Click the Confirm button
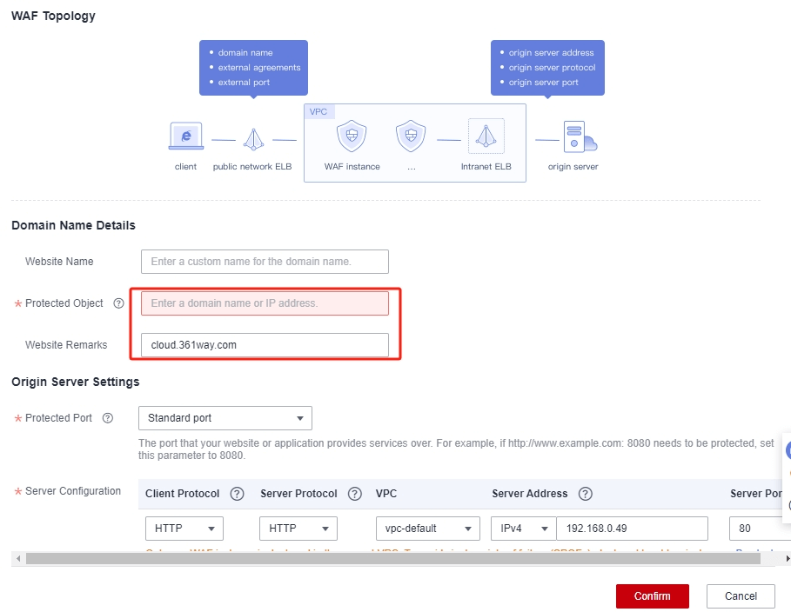791x612 pixels. 652,596
